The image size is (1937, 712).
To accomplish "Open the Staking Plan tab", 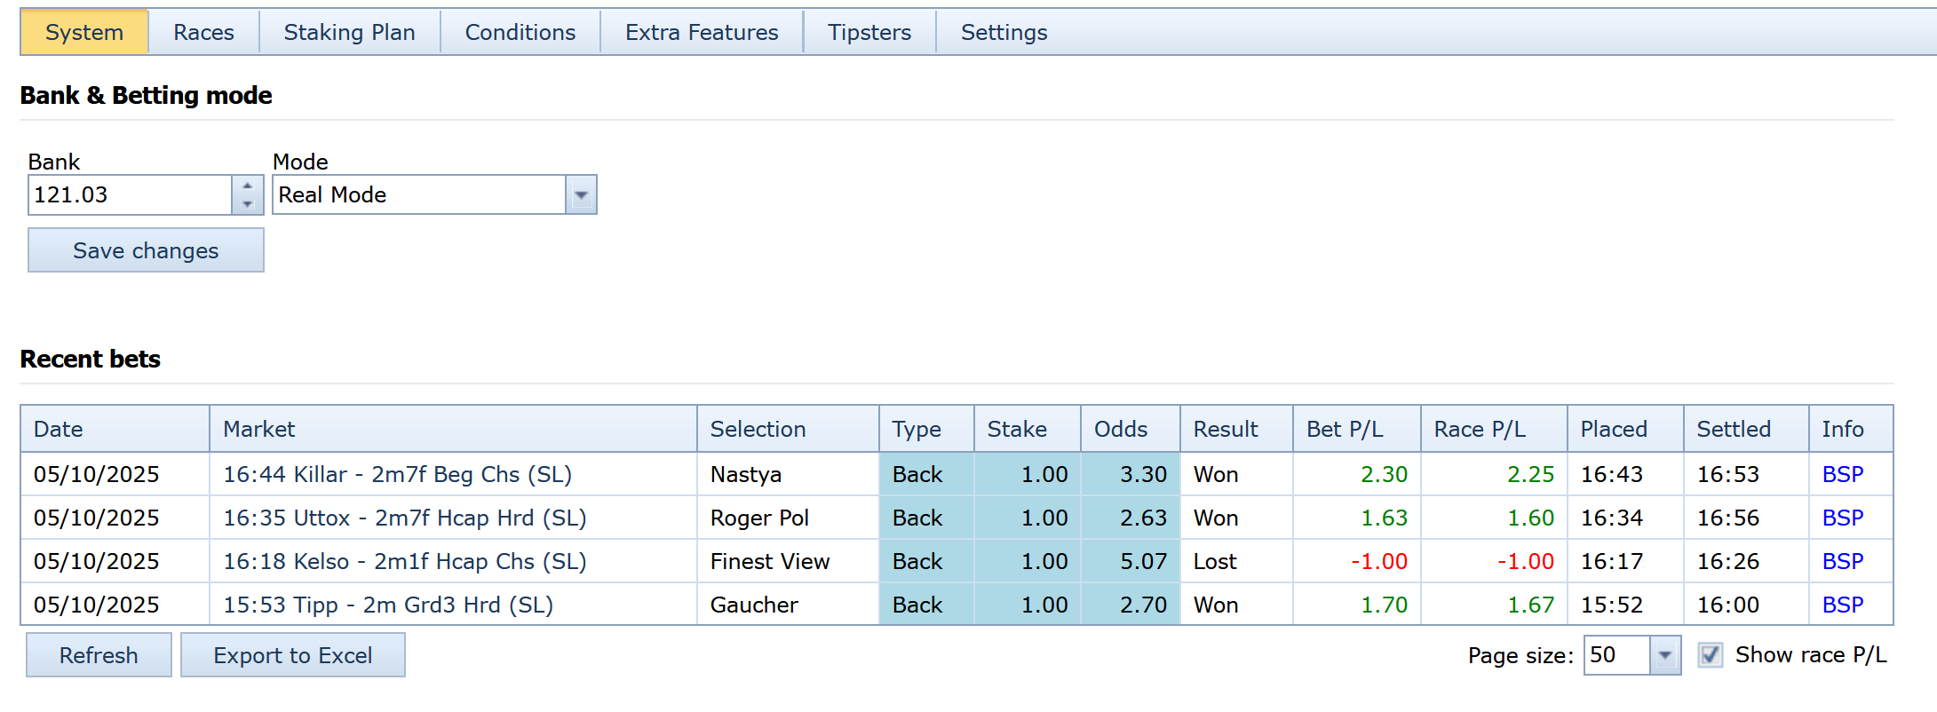I will [x=349, y=33].
